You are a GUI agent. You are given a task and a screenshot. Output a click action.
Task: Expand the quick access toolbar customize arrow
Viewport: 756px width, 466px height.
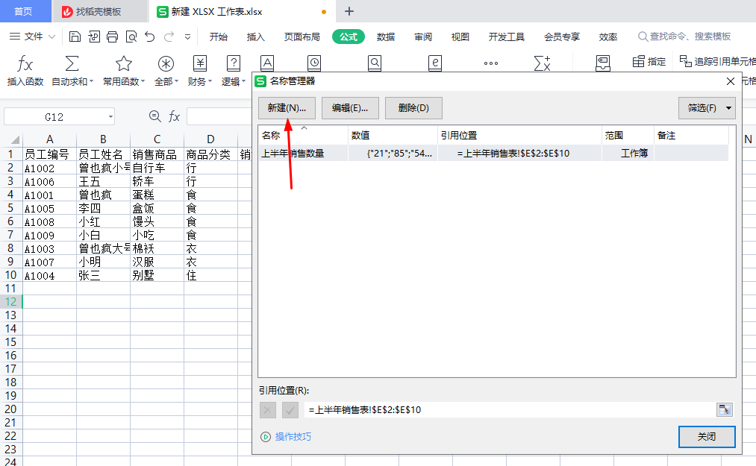187,37
